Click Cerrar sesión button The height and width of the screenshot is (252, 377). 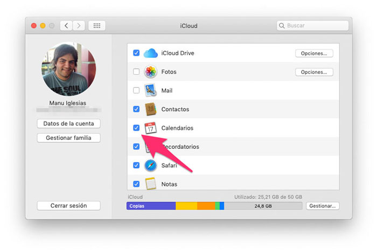pyautogui.click(x=68, y=206)
